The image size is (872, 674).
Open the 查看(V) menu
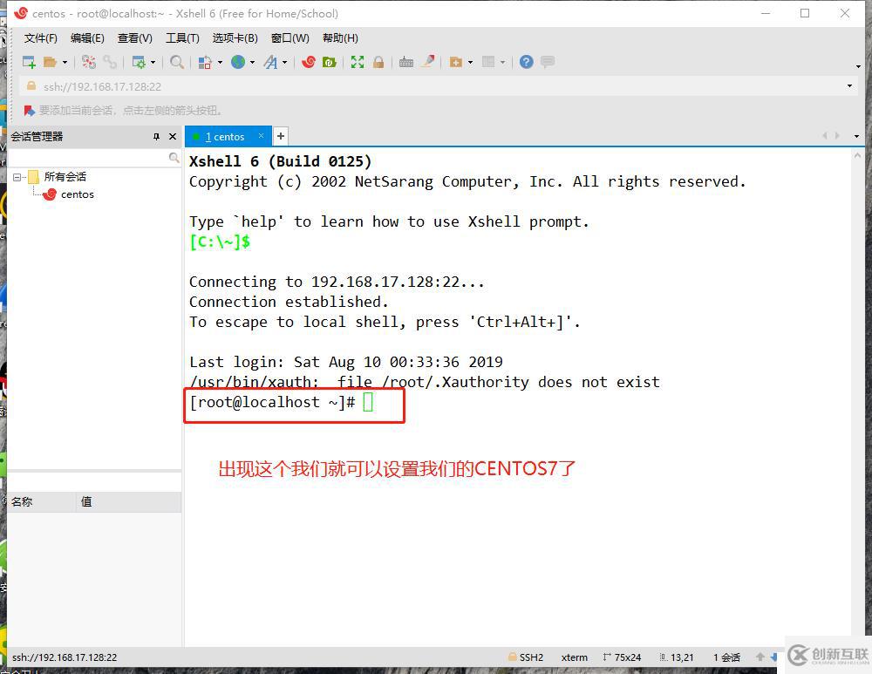[134, 38]
